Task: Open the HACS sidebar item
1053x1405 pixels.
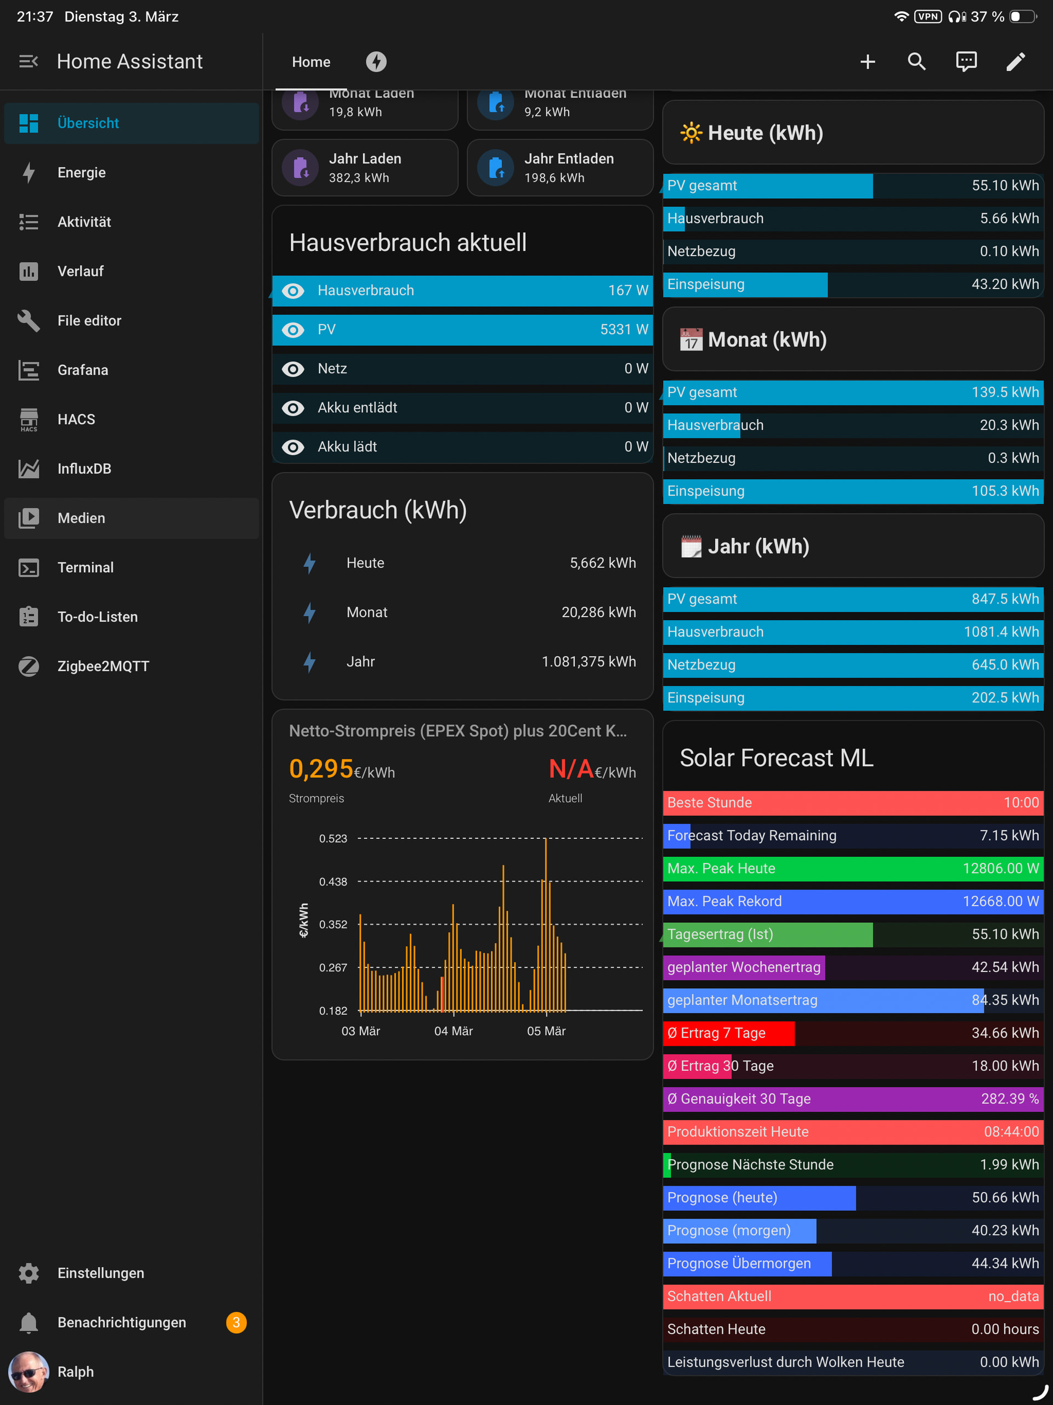Action: pos(76,419)
